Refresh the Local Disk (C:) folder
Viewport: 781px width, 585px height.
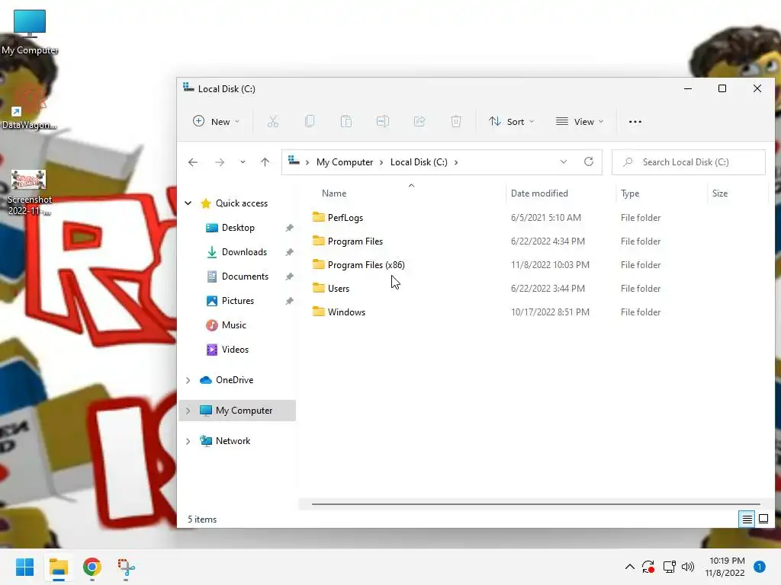(589, 161)
